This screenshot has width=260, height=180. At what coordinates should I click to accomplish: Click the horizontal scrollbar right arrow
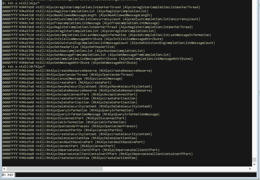coord(250,168)
